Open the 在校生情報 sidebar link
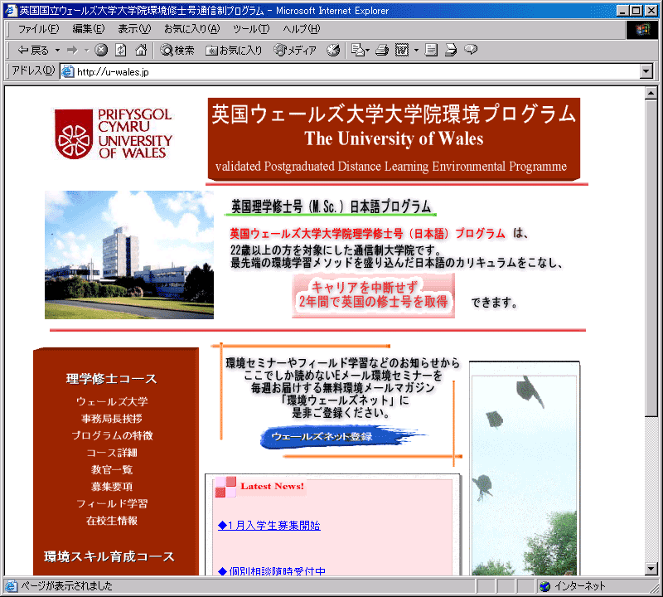Screen dimensions: 663x597 click(112, 521)
